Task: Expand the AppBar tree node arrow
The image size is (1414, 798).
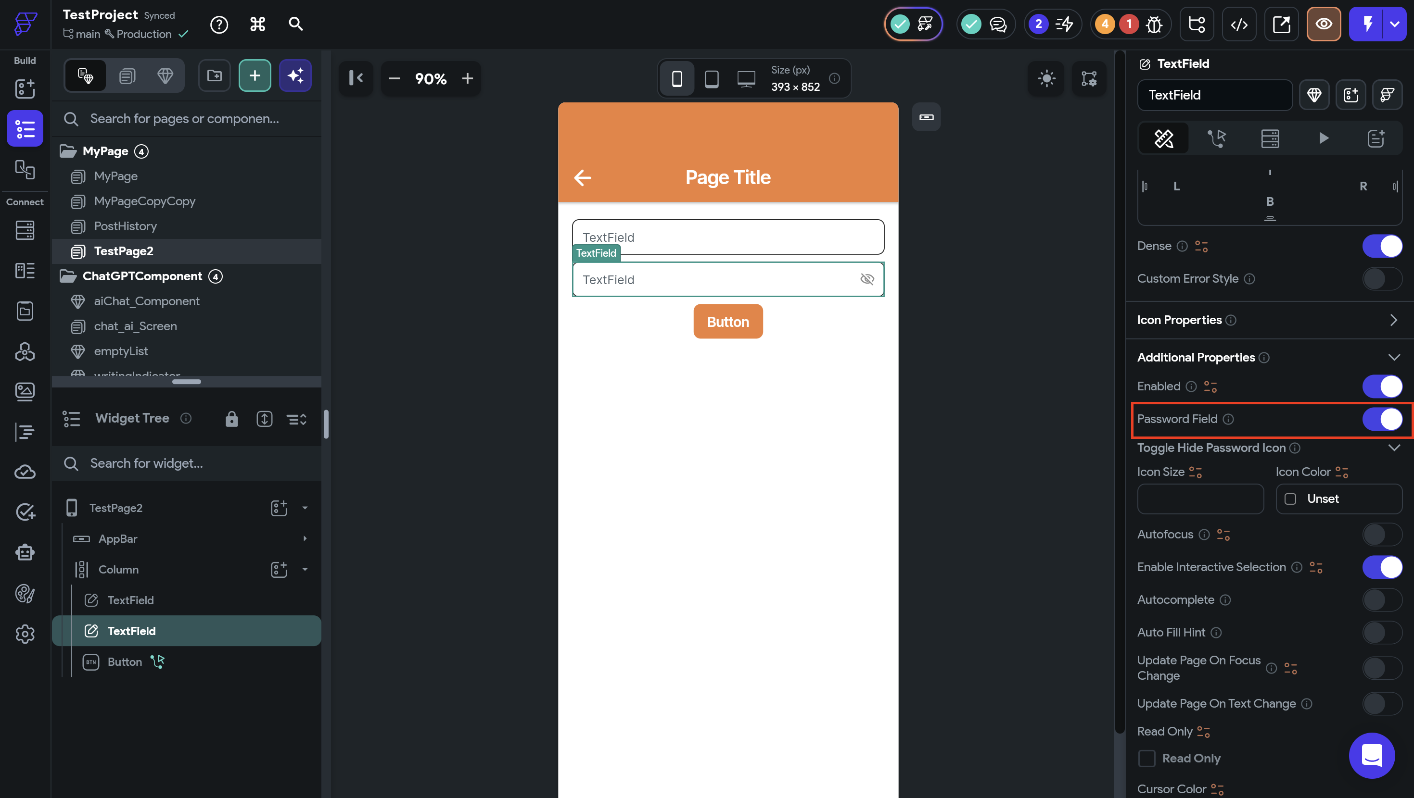Action: click(305, 538)
